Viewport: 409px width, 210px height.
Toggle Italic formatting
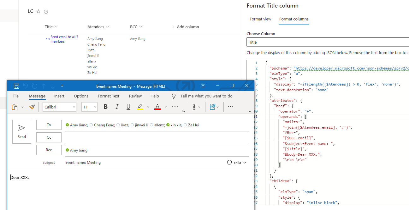pos(117,107)
